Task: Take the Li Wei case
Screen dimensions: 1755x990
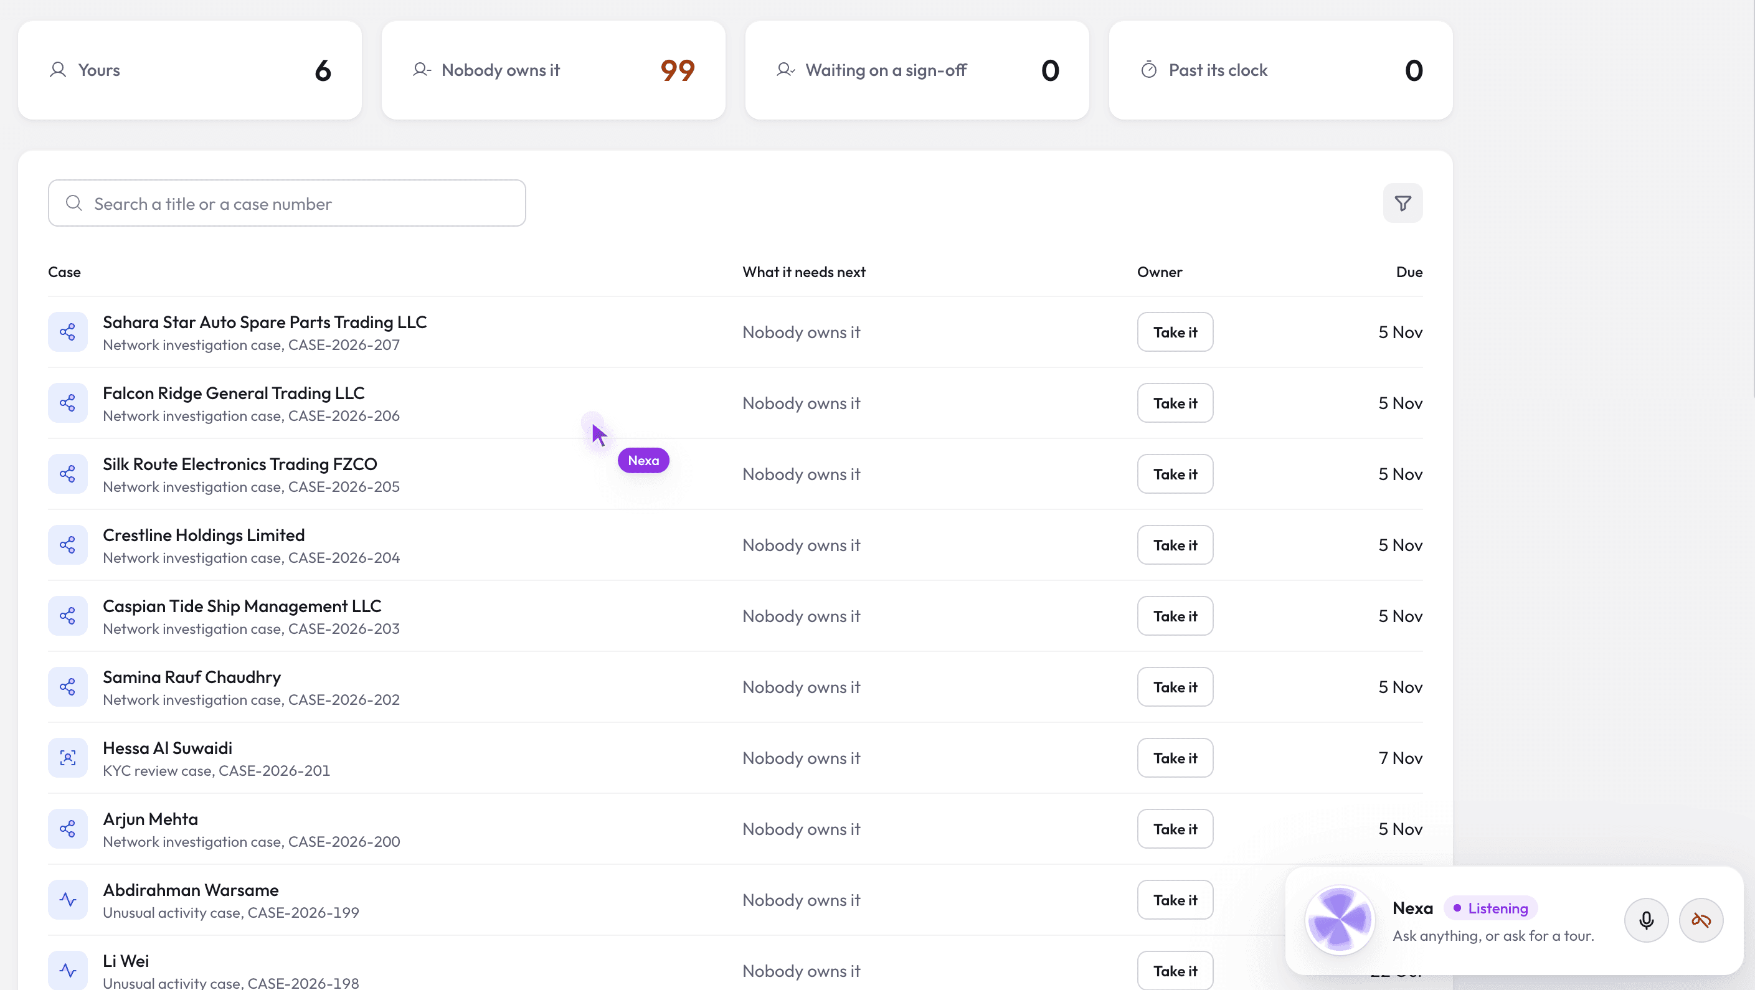Action: pos(1175,970)
